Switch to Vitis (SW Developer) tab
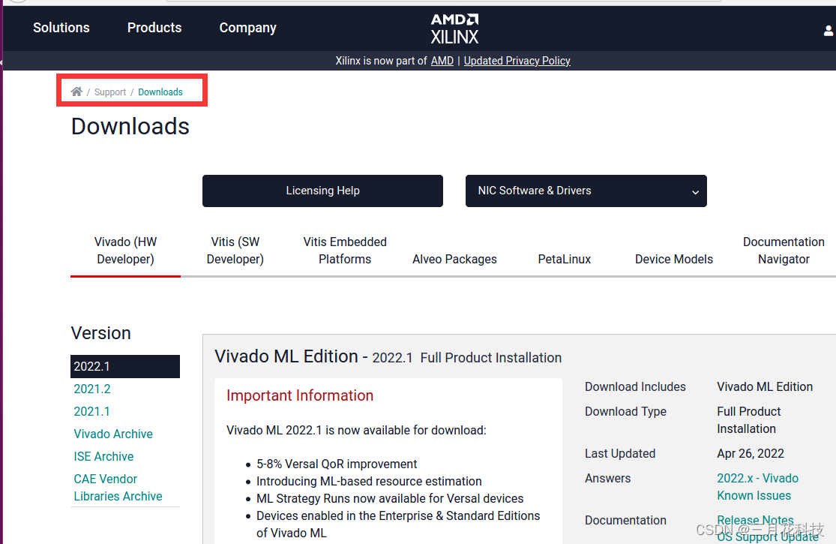This screenshot has height=544, width=836. tap(235, 251)
